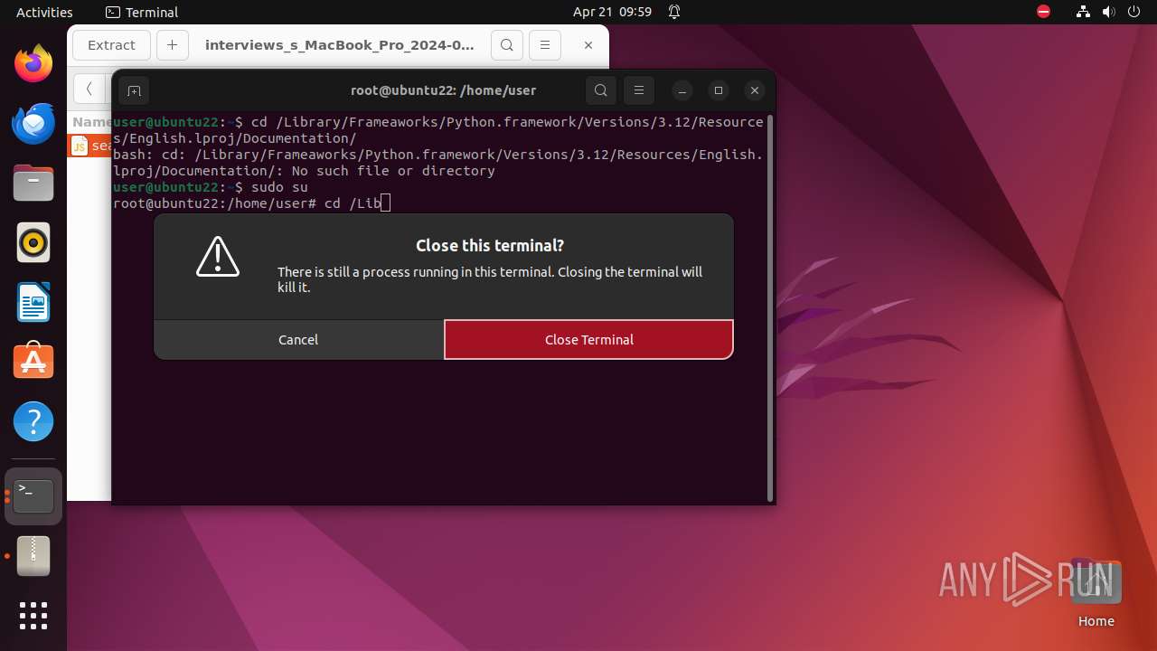Screen dimensions: 1157x651
Task: Show Applications grid
Action: 33,616
